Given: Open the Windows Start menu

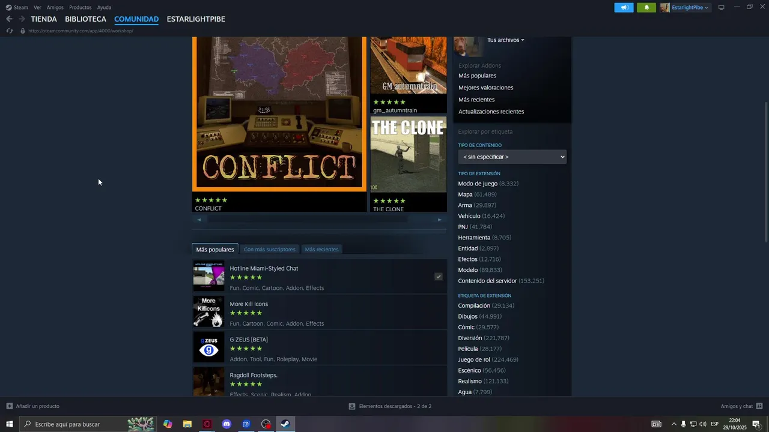Looking at the screenshot, I should click(10, 424).
